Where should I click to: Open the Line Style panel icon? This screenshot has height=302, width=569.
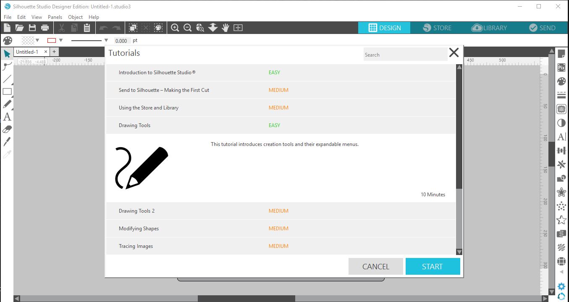point(561,95)
